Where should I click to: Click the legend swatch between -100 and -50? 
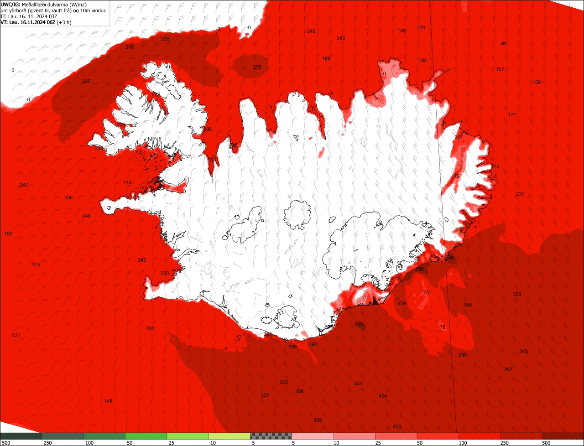(104, 436)
